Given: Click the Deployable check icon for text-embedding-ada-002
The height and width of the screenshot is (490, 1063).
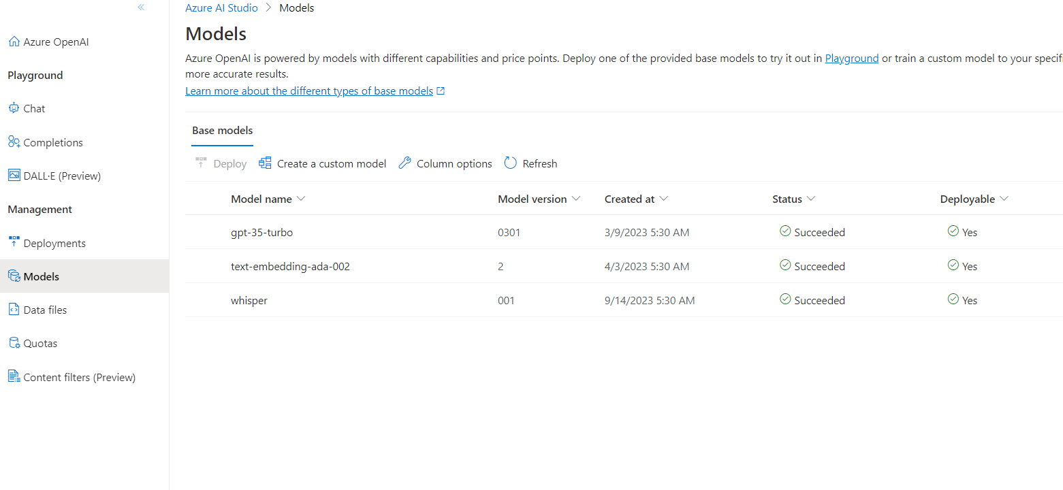Looking at the screenshot, I should 953,265.
